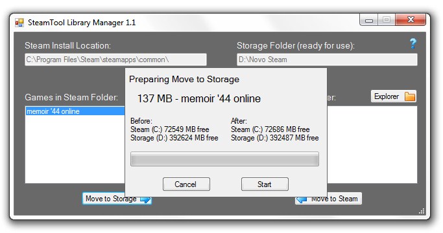Click the Preparing Move to Storage heading
The image size is (443, 233).
184,79
